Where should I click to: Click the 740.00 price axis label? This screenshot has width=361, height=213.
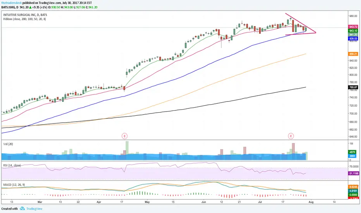click(353, 98)
